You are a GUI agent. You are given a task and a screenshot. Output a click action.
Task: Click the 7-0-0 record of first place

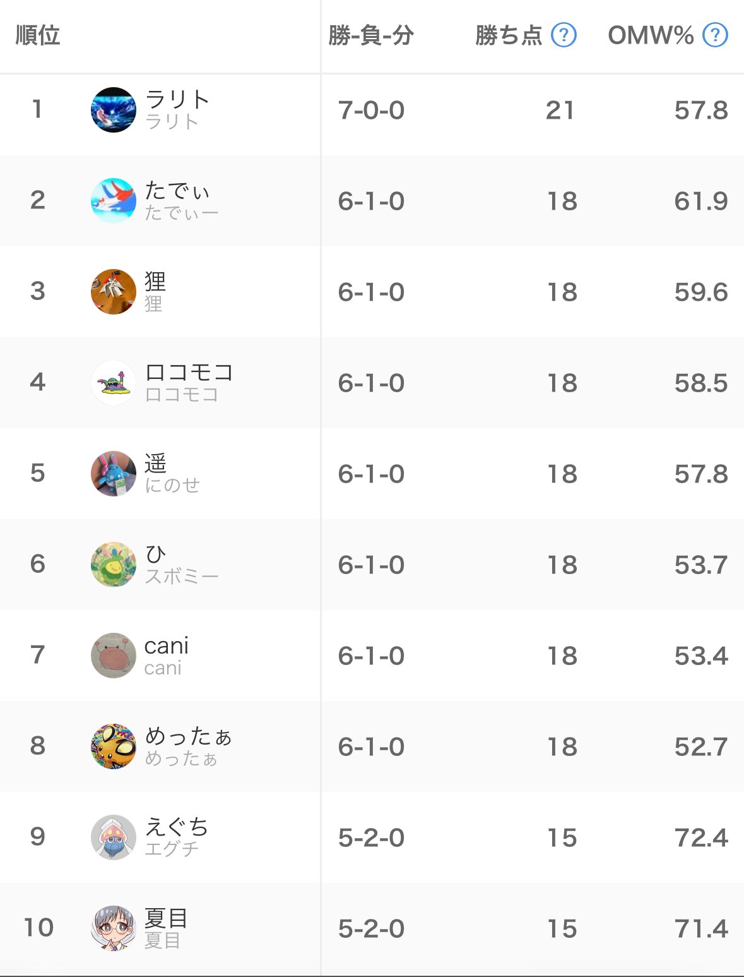[371, 111]
